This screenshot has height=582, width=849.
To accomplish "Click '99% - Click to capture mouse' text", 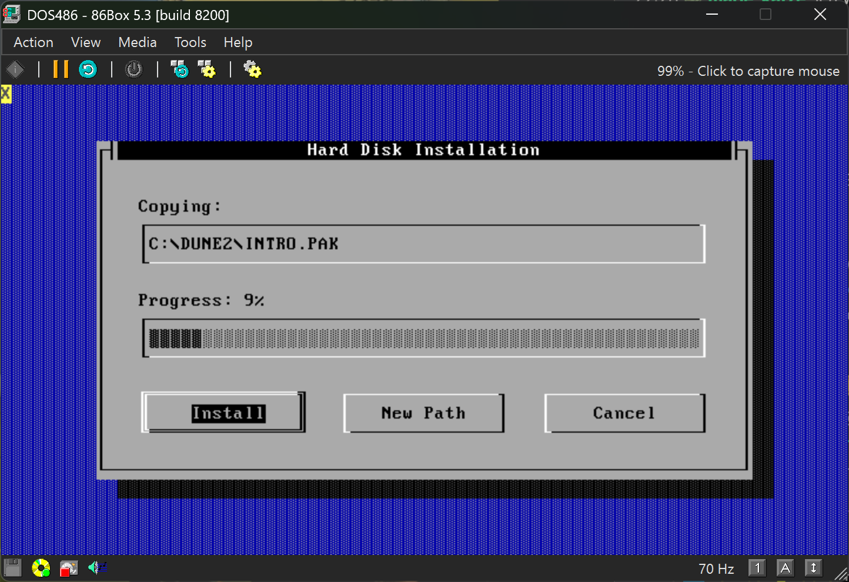I will pyautogui.click(x=748, y=71).
